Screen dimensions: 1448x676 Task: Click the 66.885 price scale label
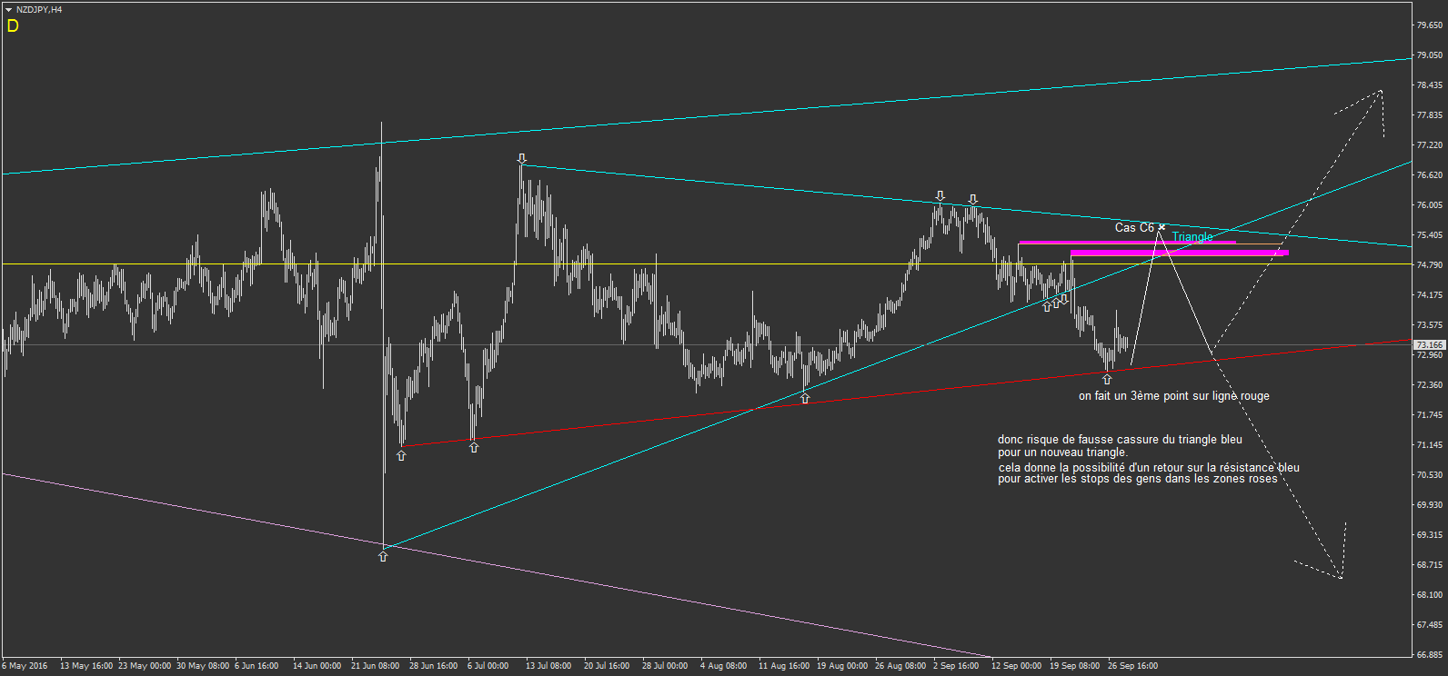point(1429,655)
